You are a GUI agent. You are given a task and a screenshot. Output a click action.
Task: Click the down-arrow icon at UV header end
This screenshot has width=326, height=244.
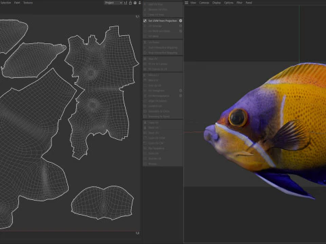point(140,3)
